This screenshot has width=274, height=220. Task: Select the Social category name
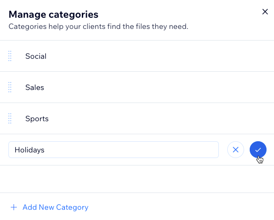tap(36, 56)
